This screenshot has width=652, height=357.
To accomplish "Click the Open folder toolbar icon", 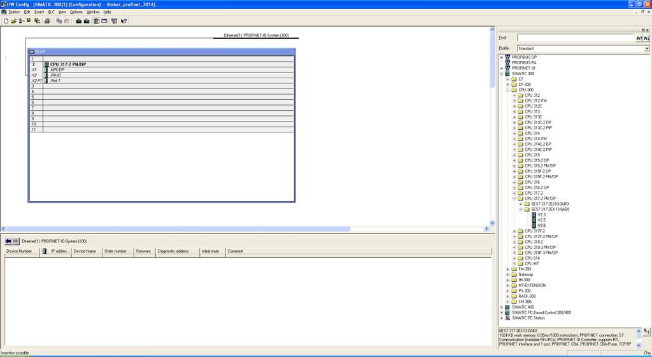I will (13, 21).
